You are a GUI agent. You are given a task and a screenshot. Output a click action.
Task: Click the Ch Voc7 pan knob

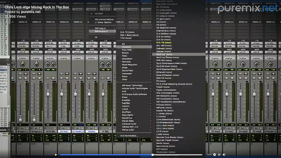click(229, 64)
